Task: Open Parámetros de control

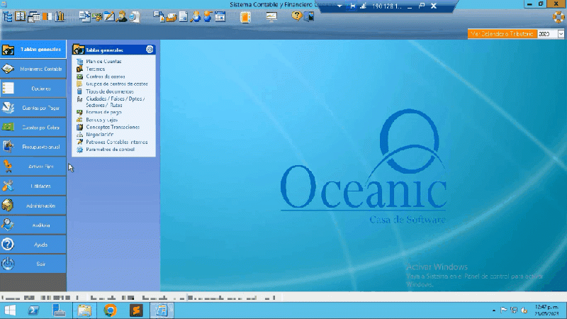Action: pos(110,150)
